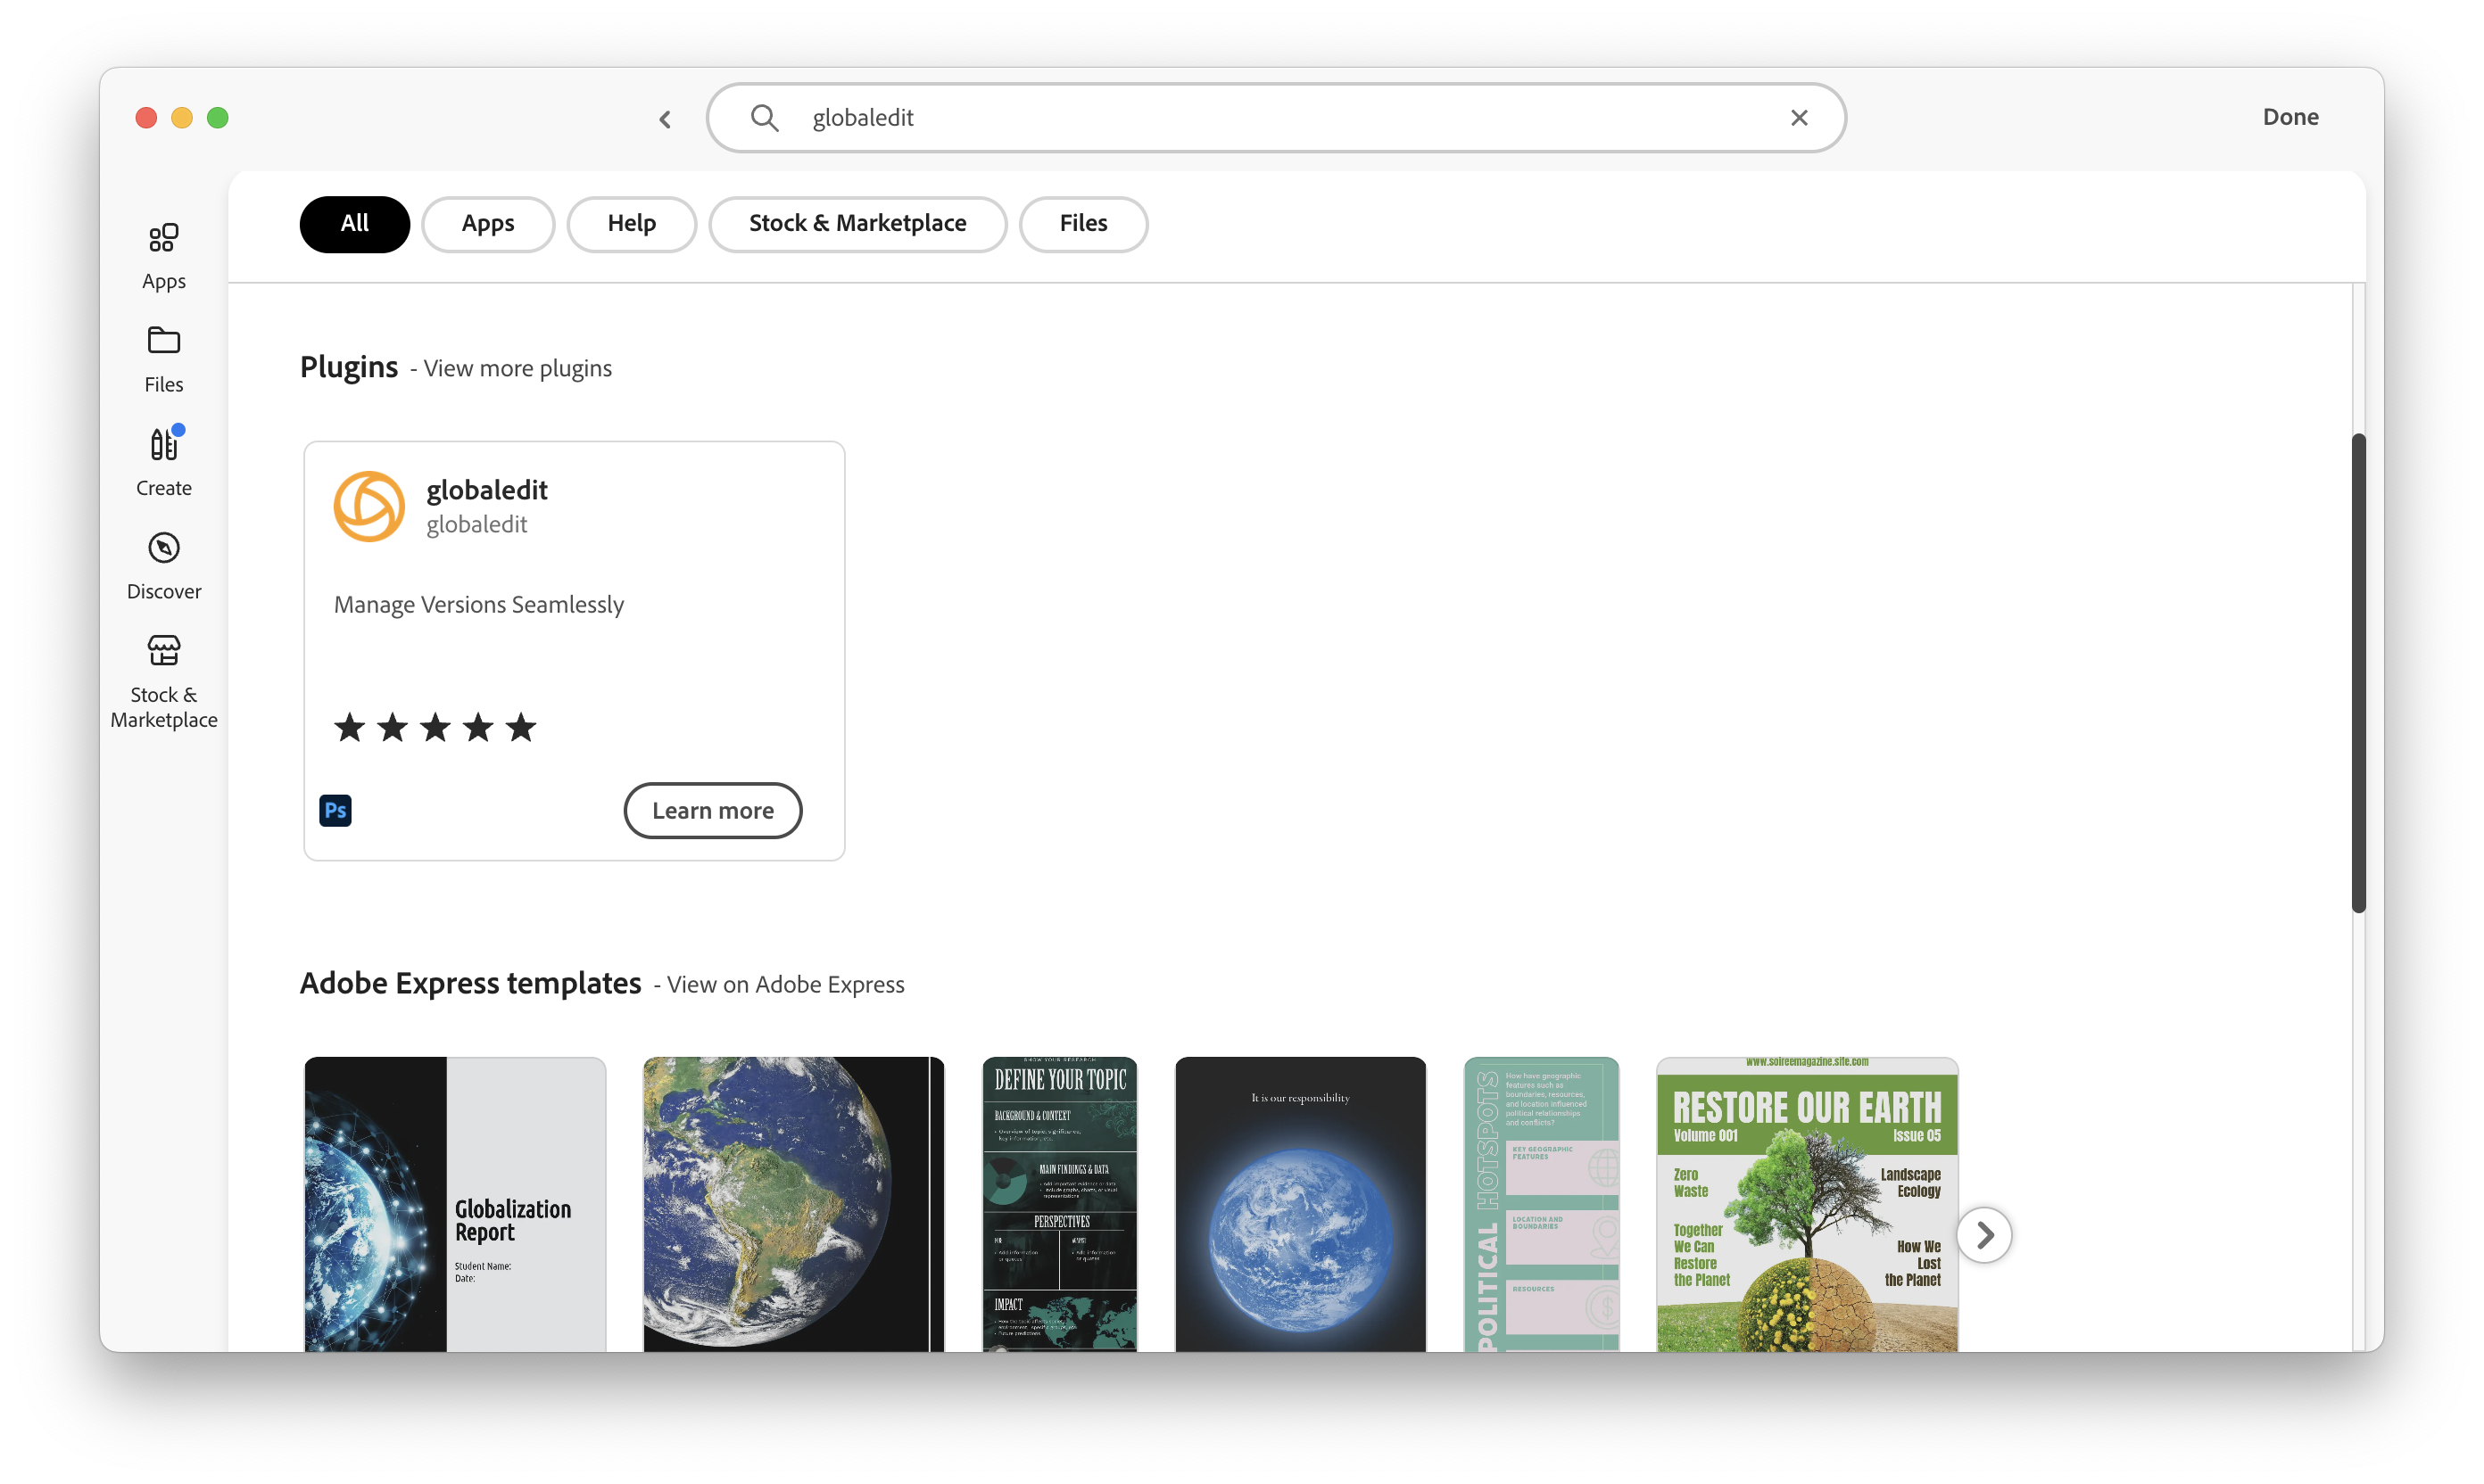
Task: Open the Globalization Report template
Action: click(x=455, y=1204)
